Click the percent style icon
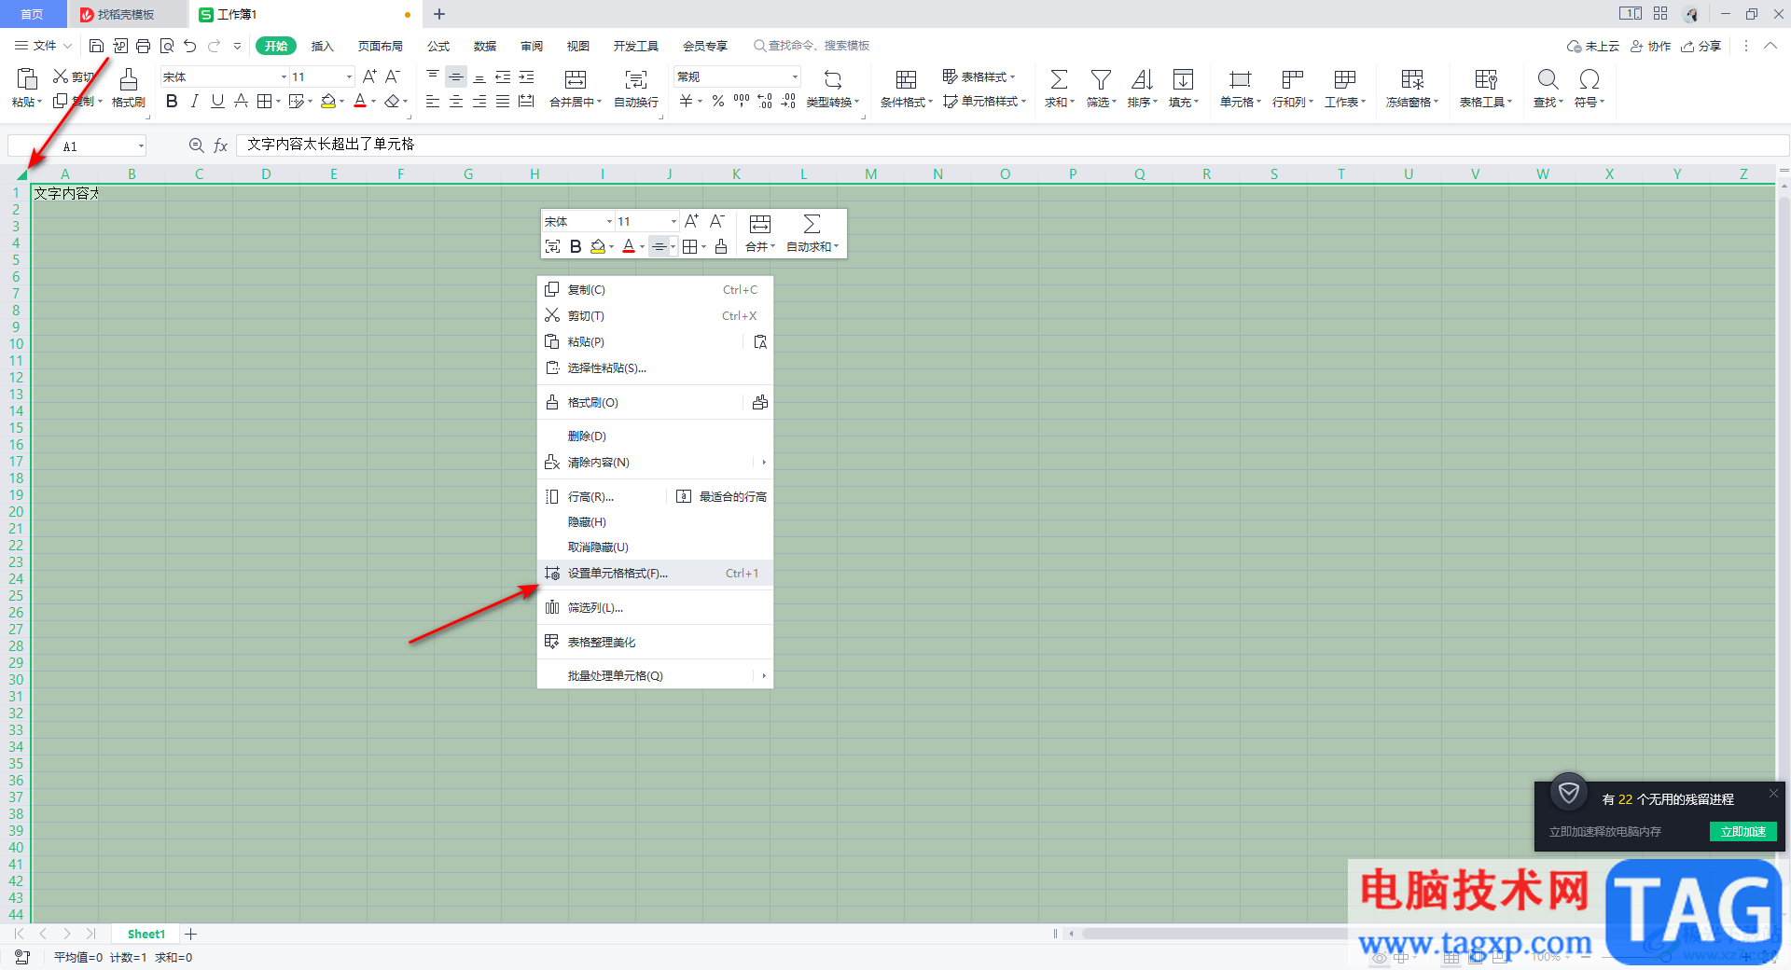The image size is (1791, 970). coord(718,101)
